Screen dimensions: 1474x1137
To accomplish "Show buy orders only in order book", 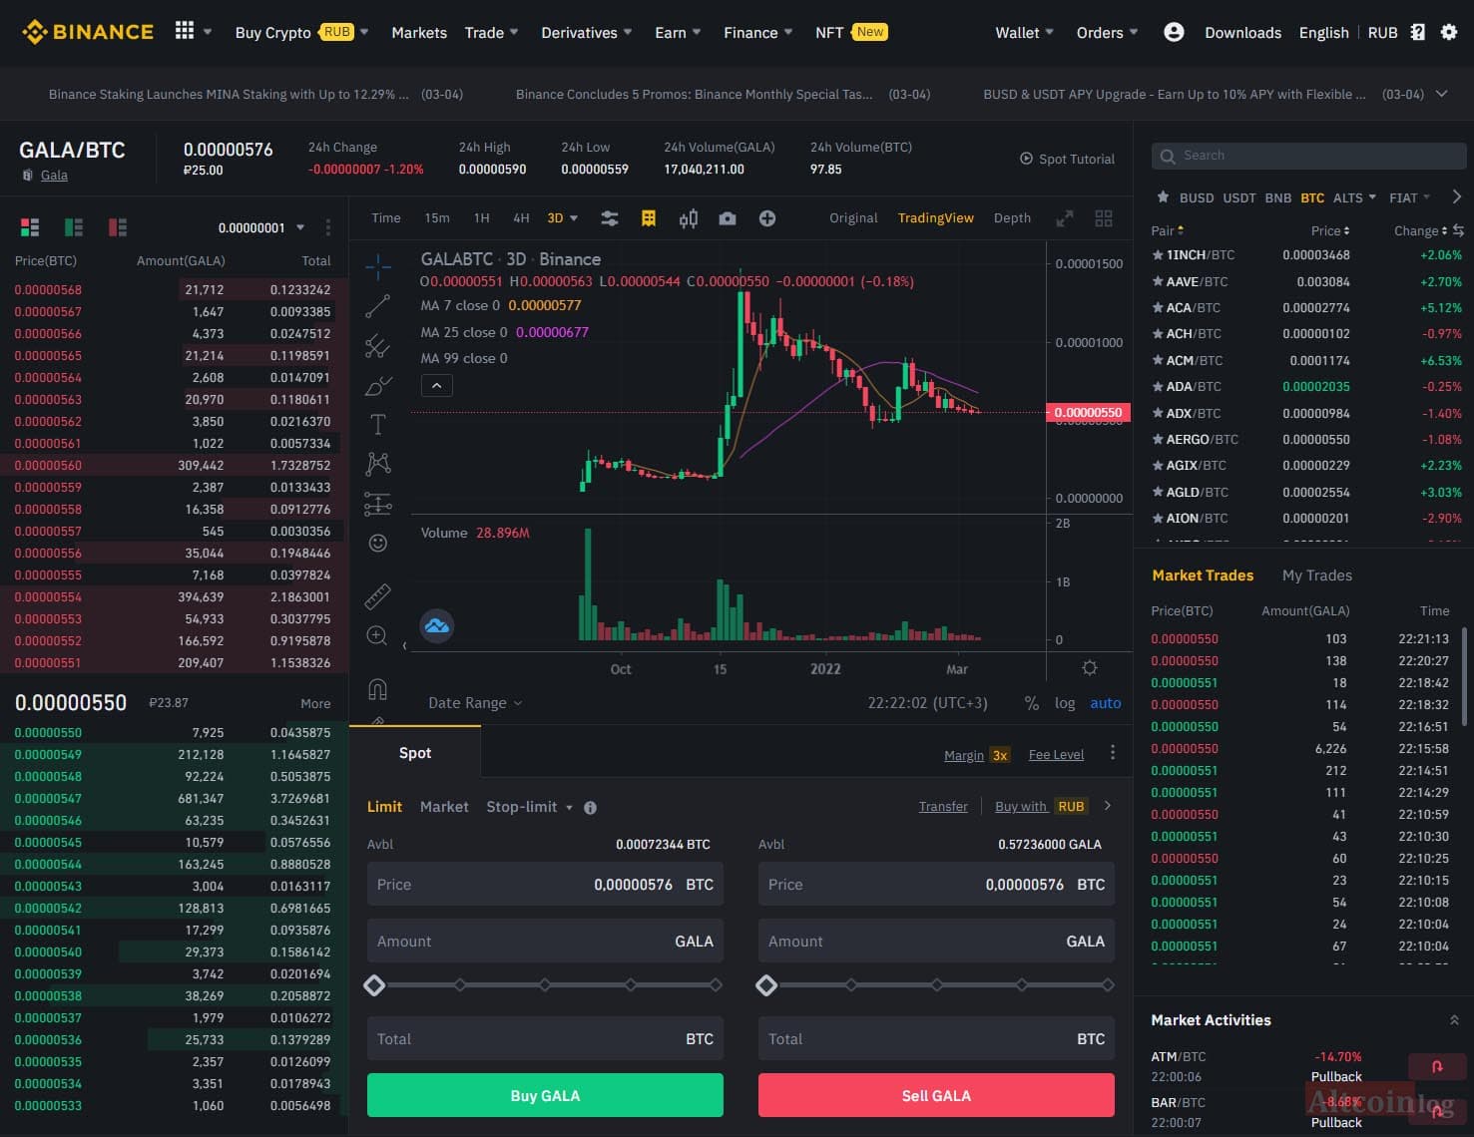I will (x=74, y=227).
